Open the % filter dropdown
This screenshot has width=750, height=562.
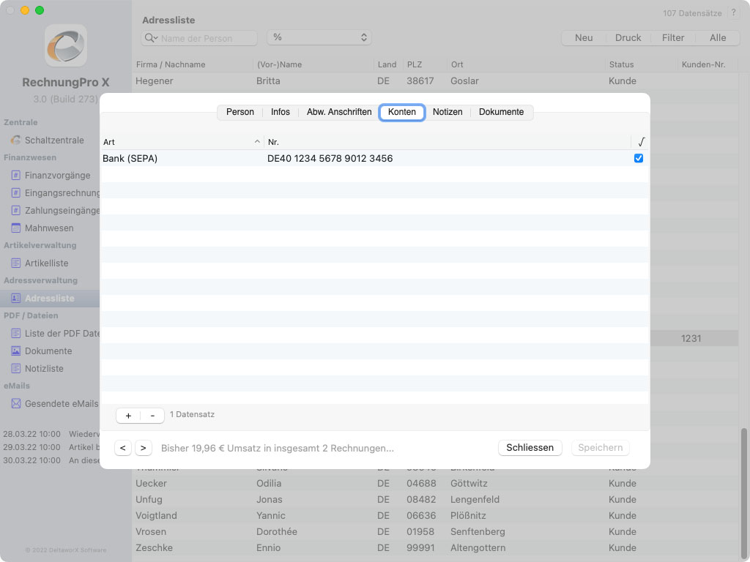click(319, 37)
